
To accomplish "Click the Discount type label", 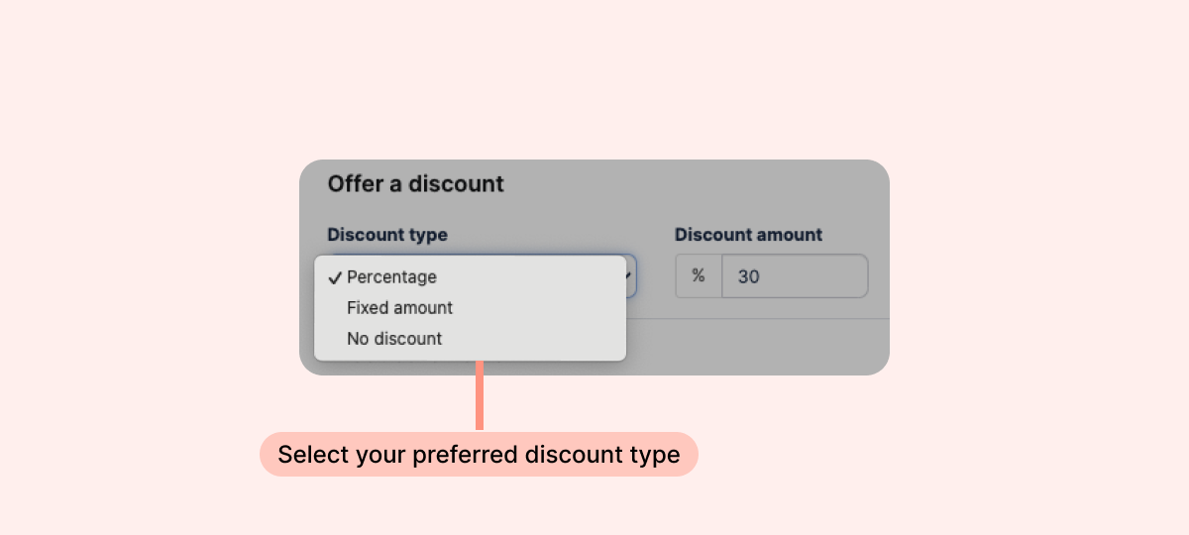I will pos(387,235).
